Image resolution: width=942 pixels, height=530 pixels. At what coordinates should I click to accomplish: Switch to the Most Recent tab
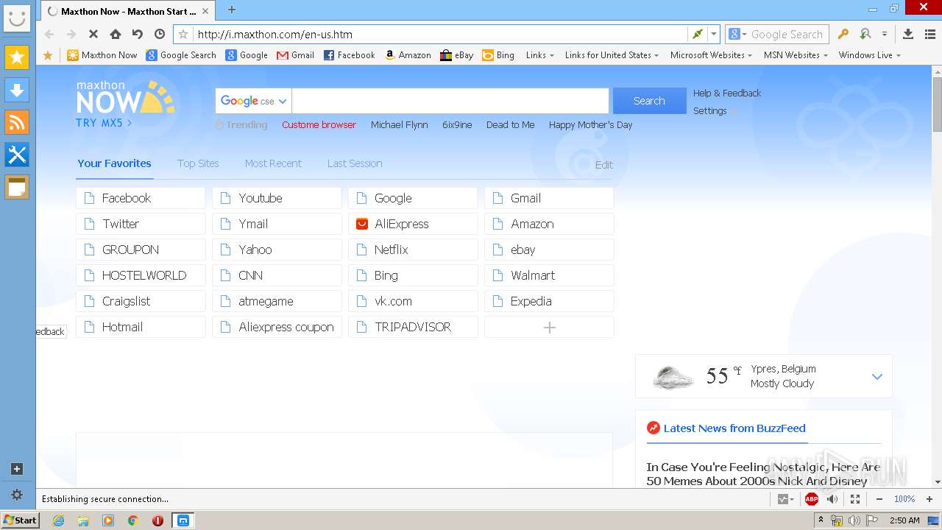pos(273,163)
